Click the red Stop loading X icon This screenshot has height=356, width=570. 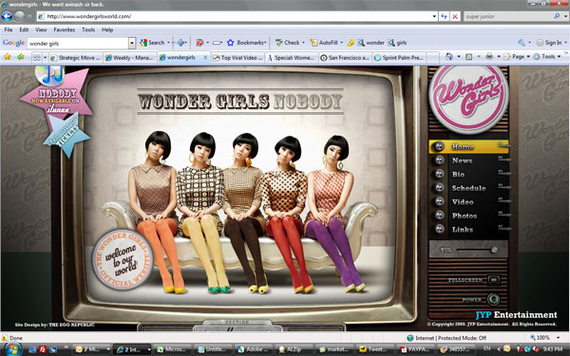[455, 16]
